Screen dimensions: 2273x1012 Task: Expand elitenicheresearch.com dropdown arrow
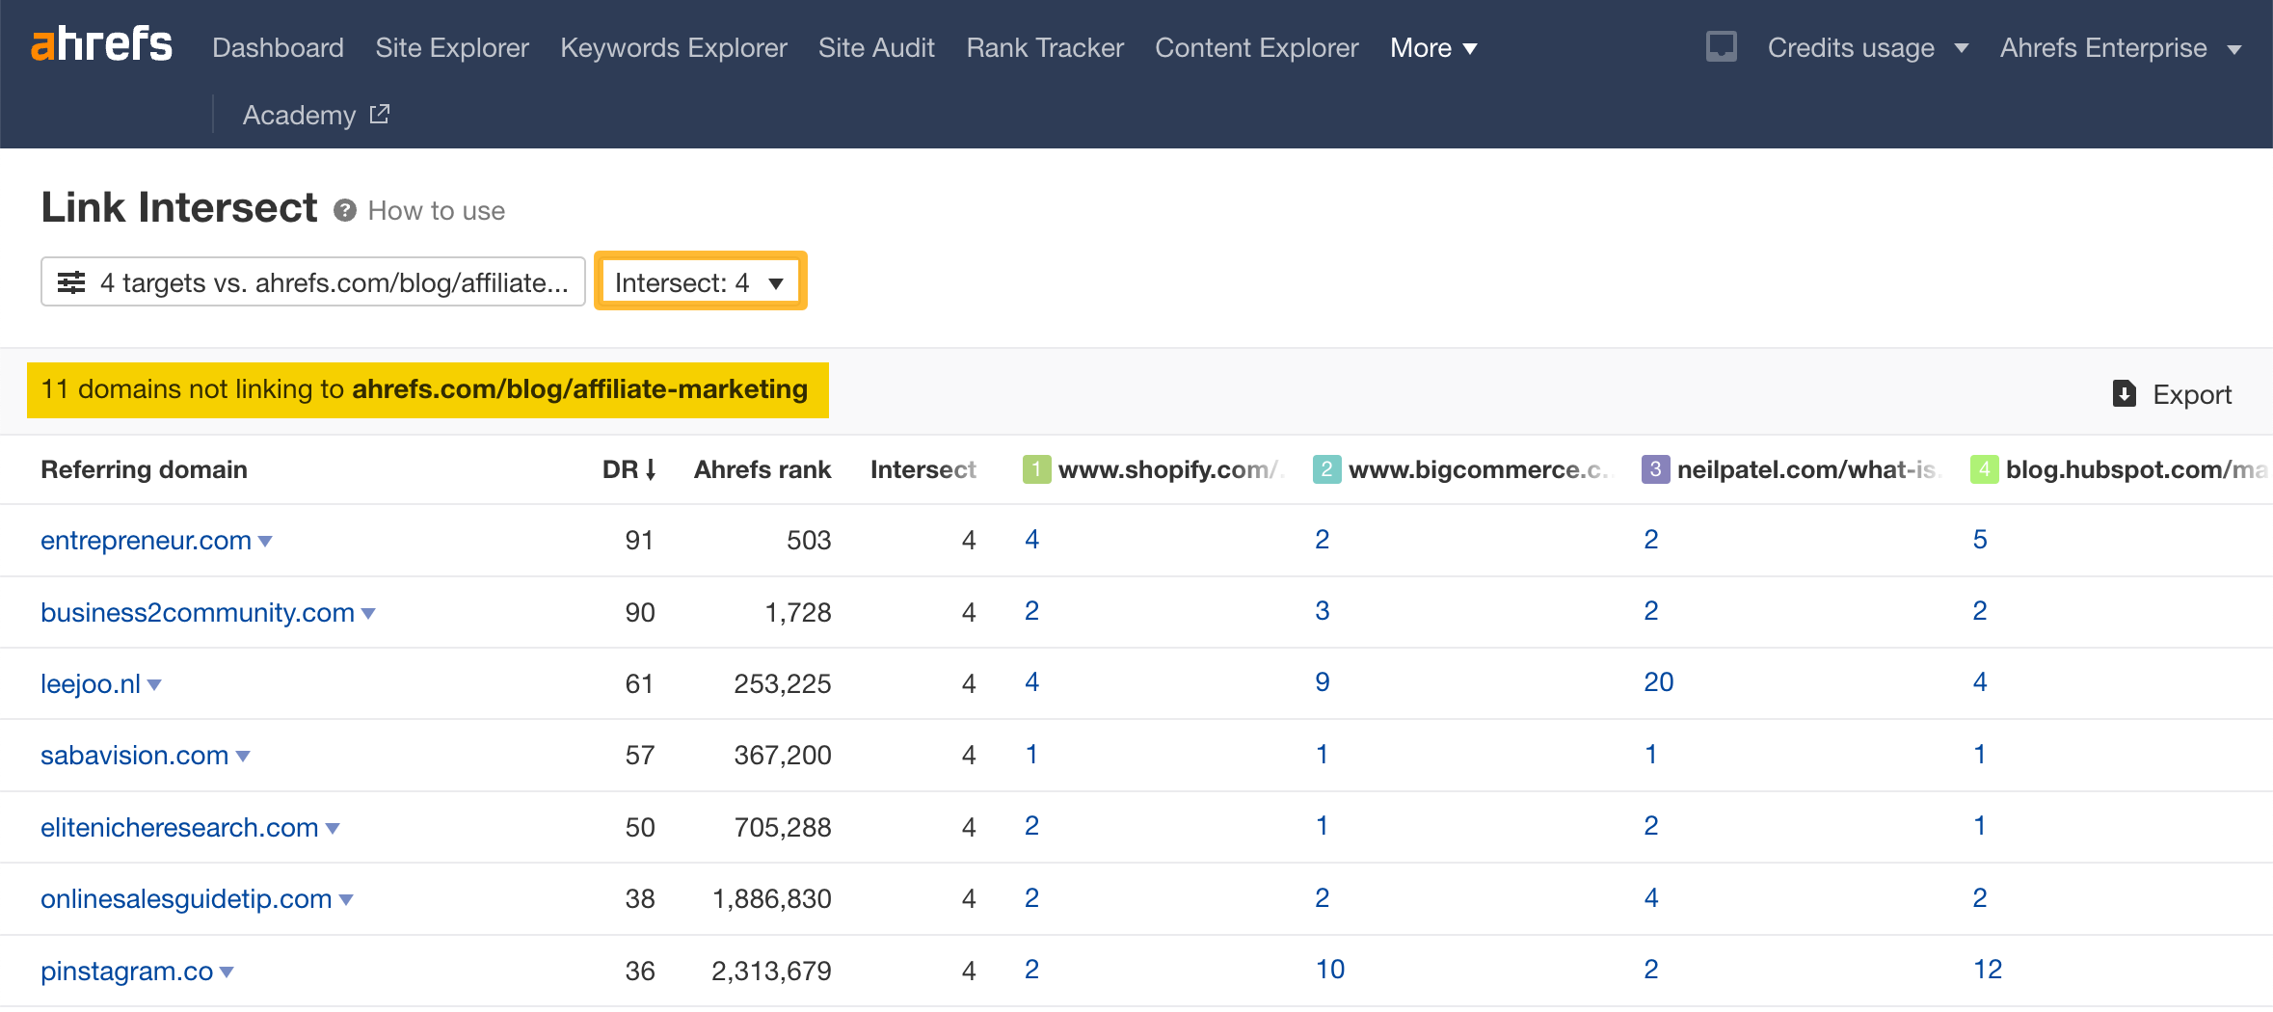pyautogui.click(x=333, y=829)
